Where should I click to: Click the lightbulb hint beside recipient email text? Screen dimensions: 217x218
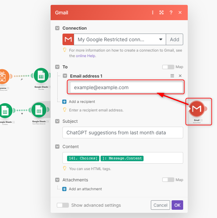click(x=65, y=110)
